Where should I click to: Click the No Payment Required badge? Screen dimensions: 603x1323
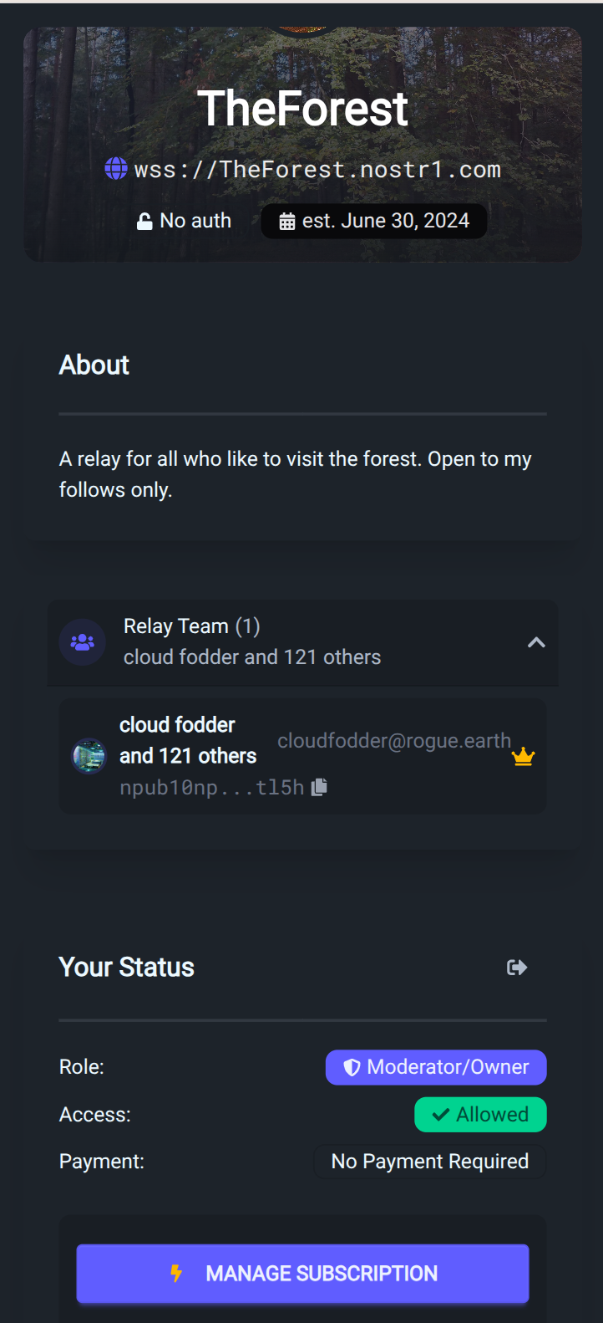pos(430,1162)
